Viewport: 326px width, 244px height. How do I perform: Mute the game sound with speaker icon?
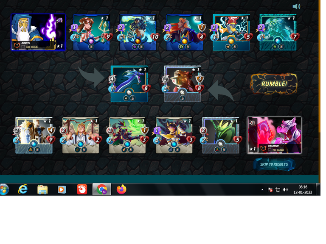point(296,6)
